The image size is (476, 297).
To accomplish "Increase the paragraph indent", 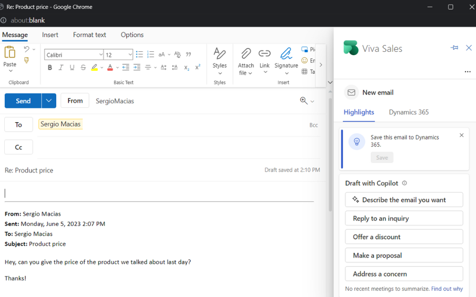I will click(x=137, y=67).
